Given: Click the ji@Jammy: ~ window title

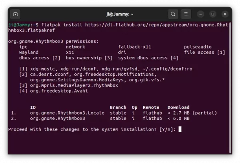Looking at the screenshot, I should point(120,14).
